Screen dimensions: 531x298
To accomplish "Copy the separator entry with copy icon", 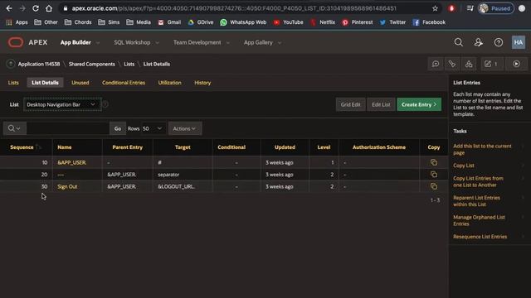I will click(433, 175).
